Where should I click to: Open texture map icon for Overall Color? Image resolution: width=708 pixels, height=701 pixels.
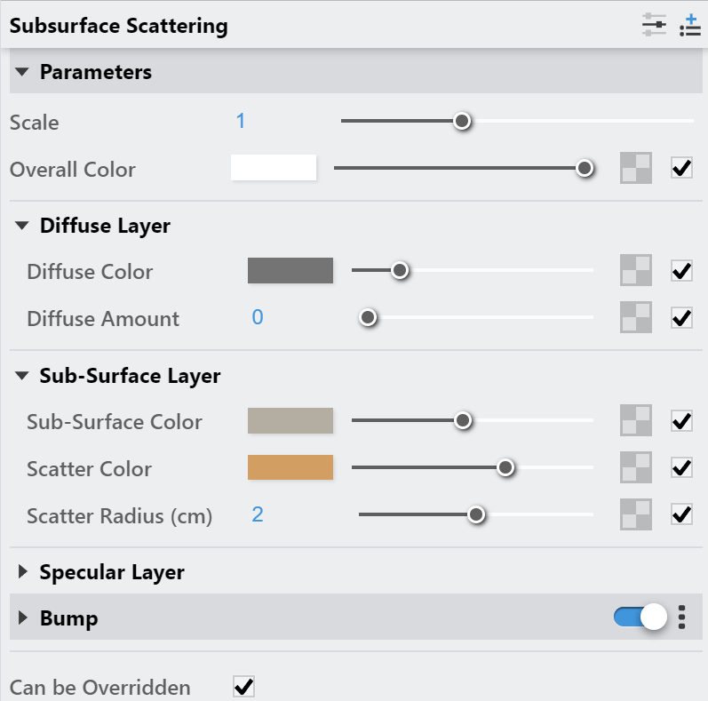click(636, 168)
